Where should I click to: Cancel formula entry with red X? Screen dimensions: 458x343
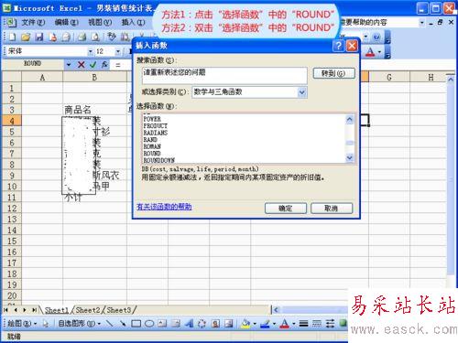81,65
